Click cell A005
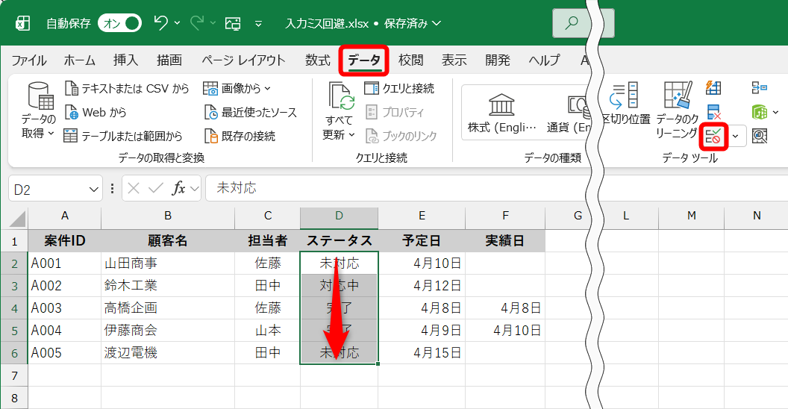This screenshot has height=409, width=788. [x=64, y=353]
